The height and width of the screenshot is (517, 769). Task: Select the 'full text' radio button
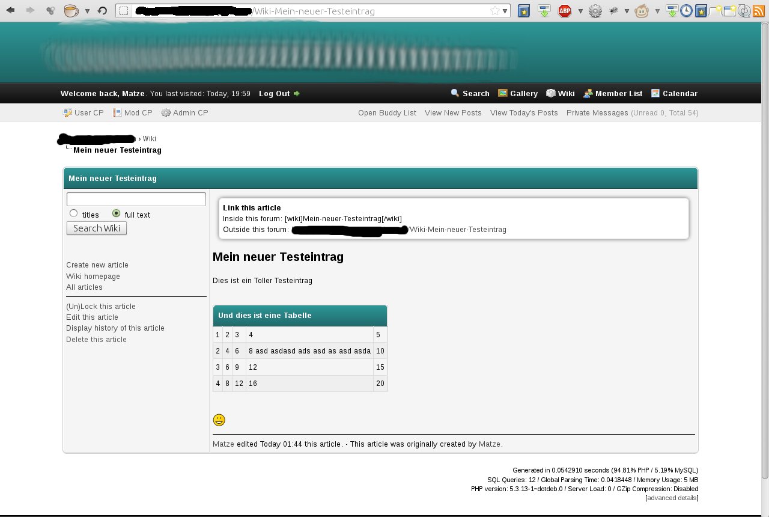click(117, 213)
